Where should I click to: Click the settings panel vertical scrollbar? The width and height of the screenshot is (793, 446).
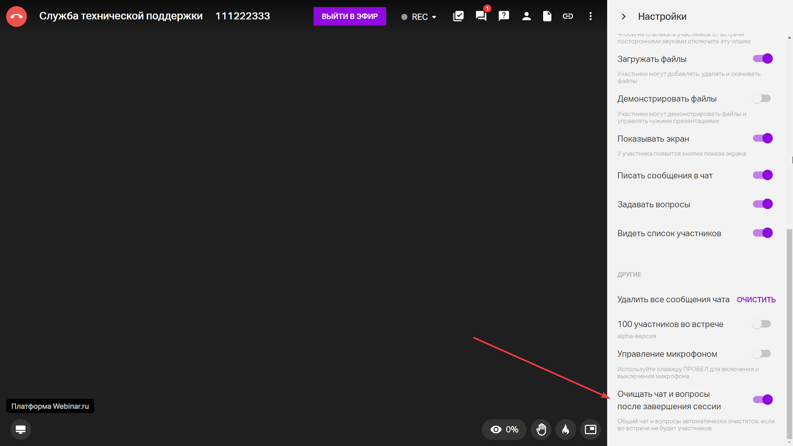[x=789, y=334]
